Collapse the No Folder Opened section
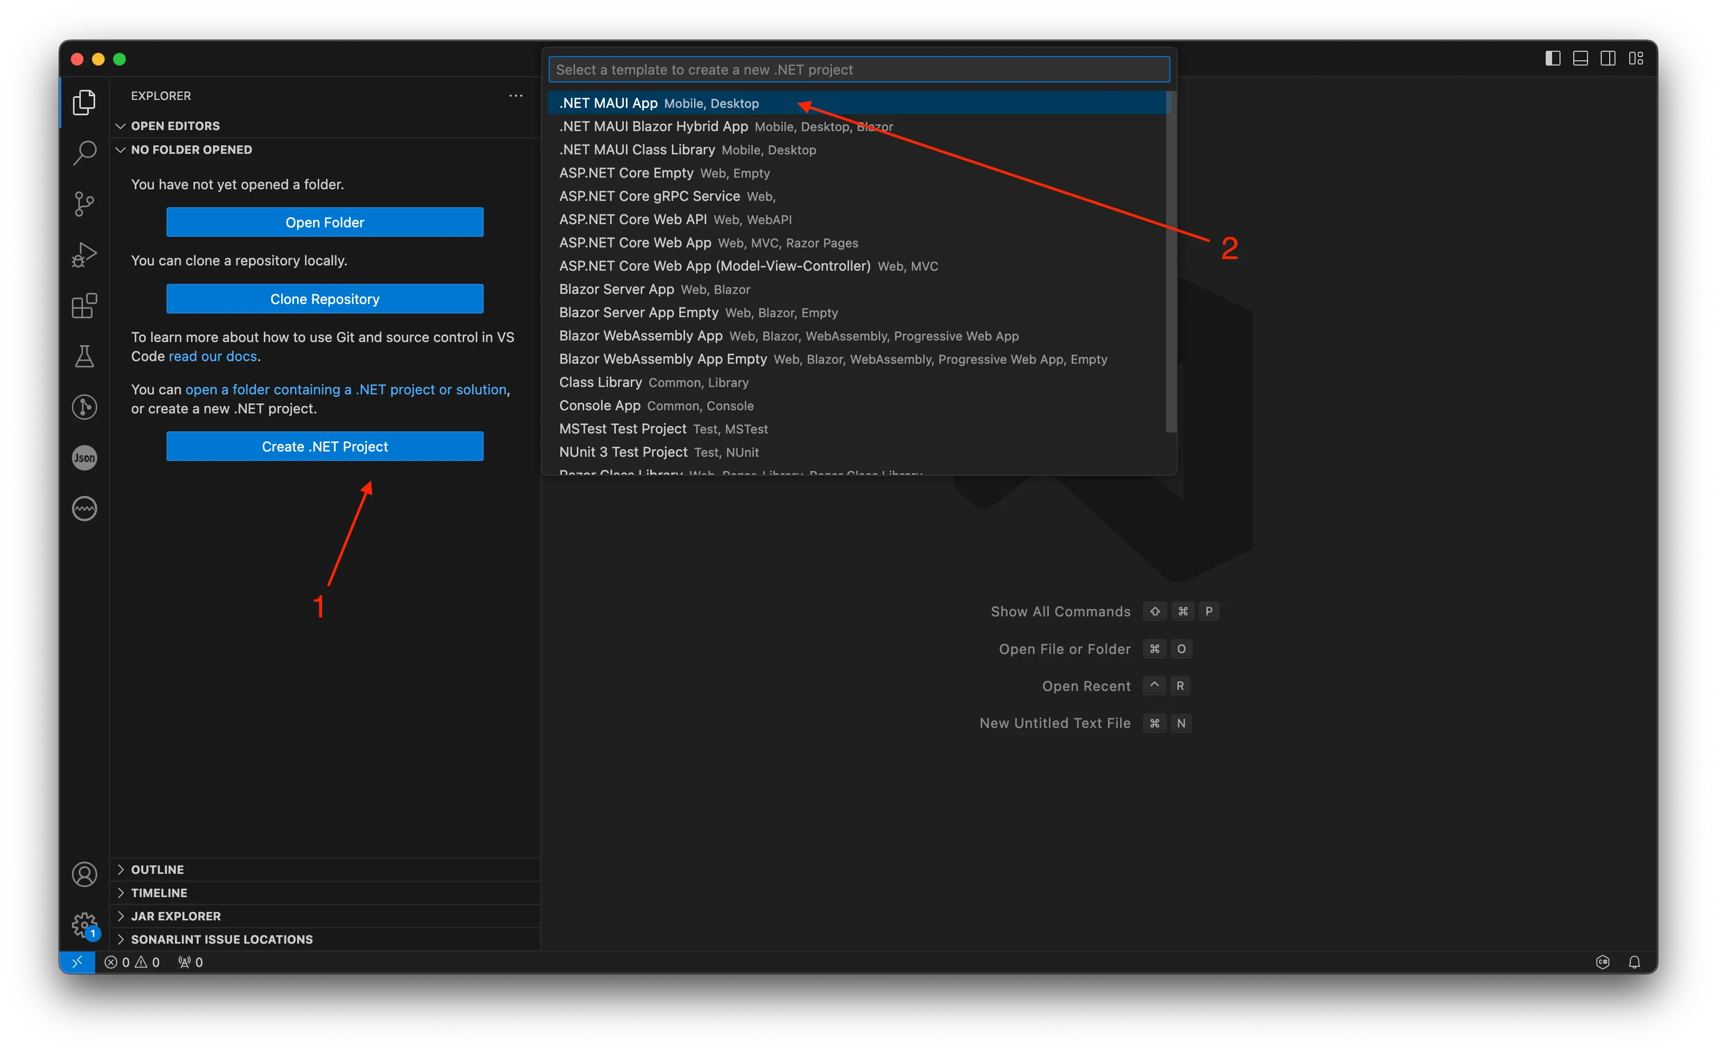 (x=326, y=150)
